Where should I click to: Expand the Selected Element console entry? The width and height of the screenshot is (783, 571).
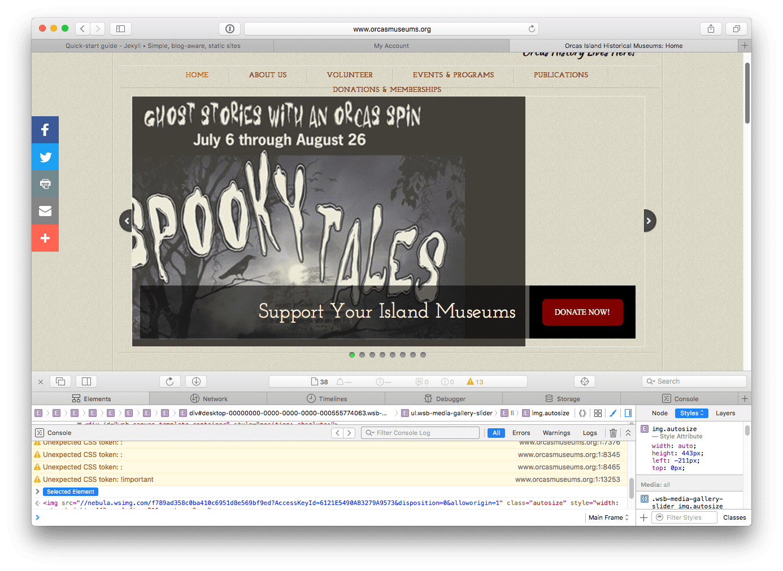coord(37,491)
